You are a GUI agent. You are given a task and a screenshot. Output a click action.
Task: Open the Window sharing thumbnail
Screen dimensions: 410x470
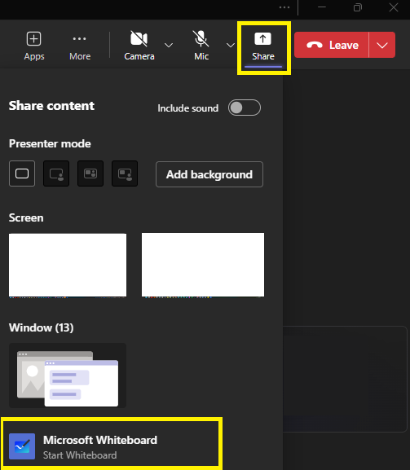click(68, 376)
